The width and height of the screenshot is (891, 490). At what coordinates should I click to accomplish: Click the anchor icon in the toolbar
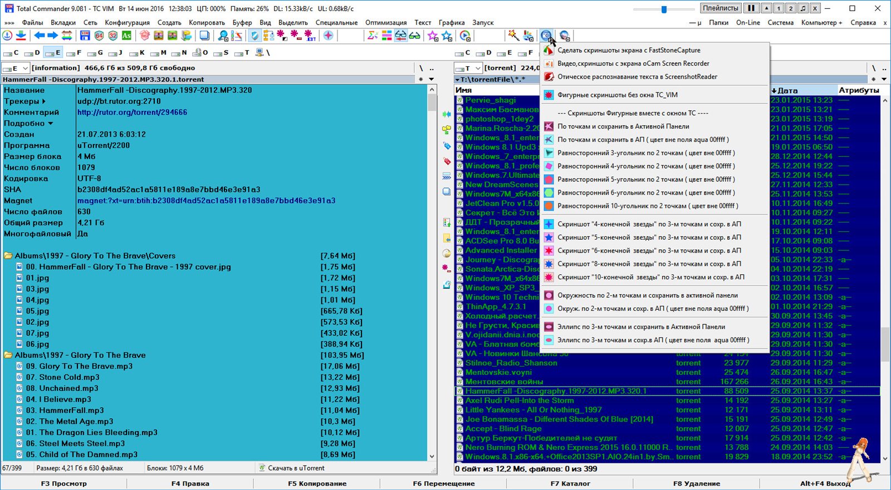coord(7,36)
